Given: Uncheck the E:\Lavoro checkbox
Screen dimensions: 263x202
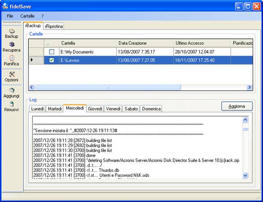Looking at the screenshot, I should [52, 60].
